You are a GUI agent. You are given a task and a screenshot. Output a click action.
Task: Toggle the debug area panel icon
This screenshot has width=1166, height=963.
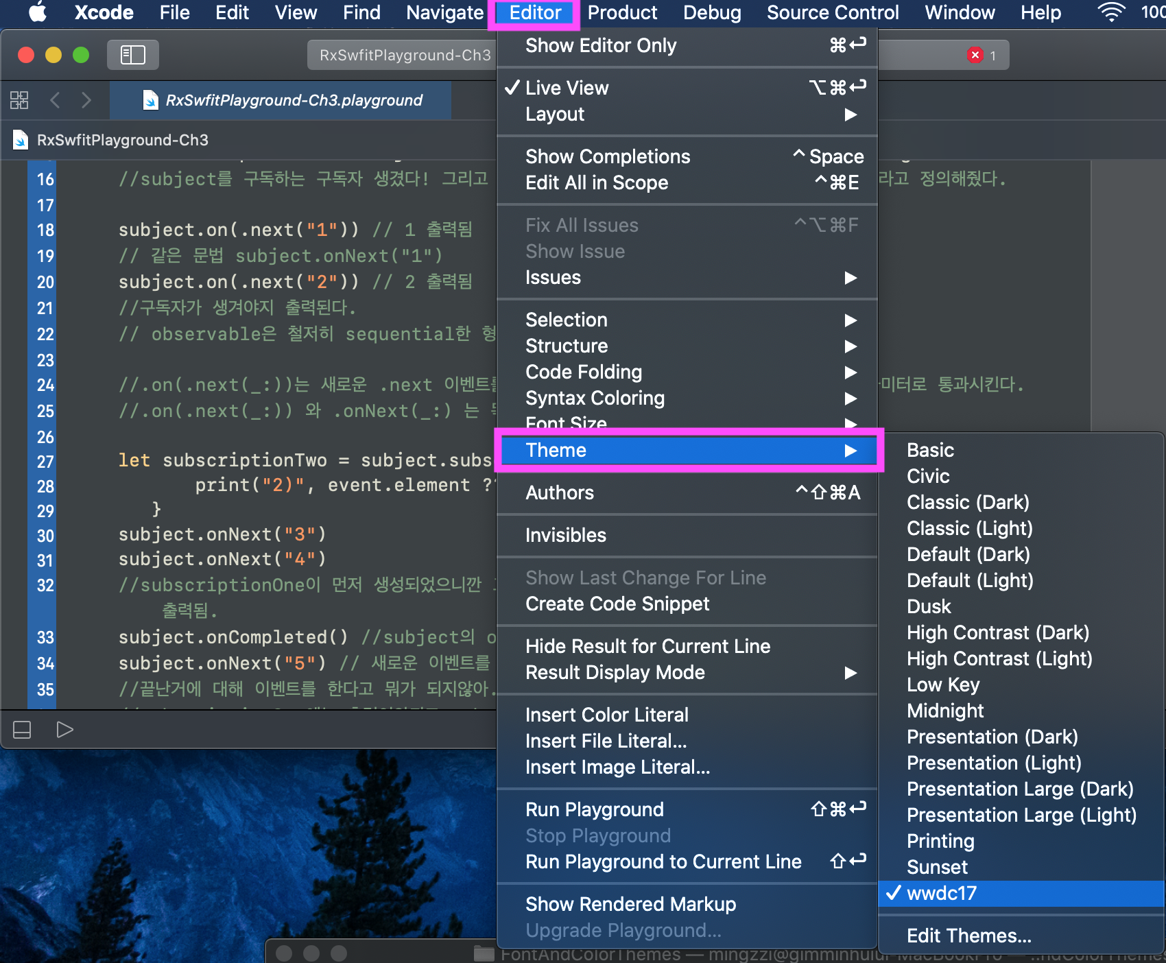(22, 730)
